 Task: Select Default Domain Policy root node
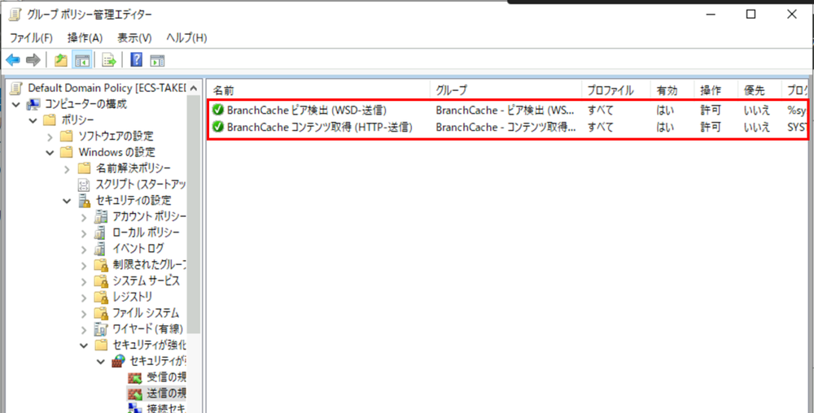[x=107, y=88]
